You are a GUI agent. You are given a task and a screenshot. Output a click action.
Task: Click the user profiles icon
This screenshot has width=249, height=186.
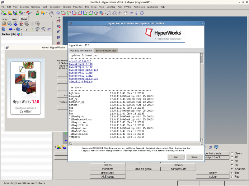[38, 13]
